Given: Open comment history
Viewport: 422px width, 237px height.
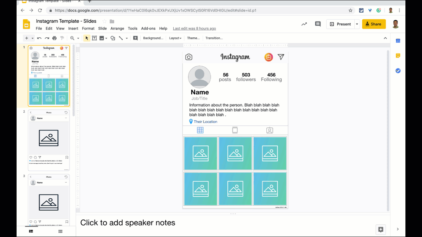Looking at the screenshot, I should point(318,24).
